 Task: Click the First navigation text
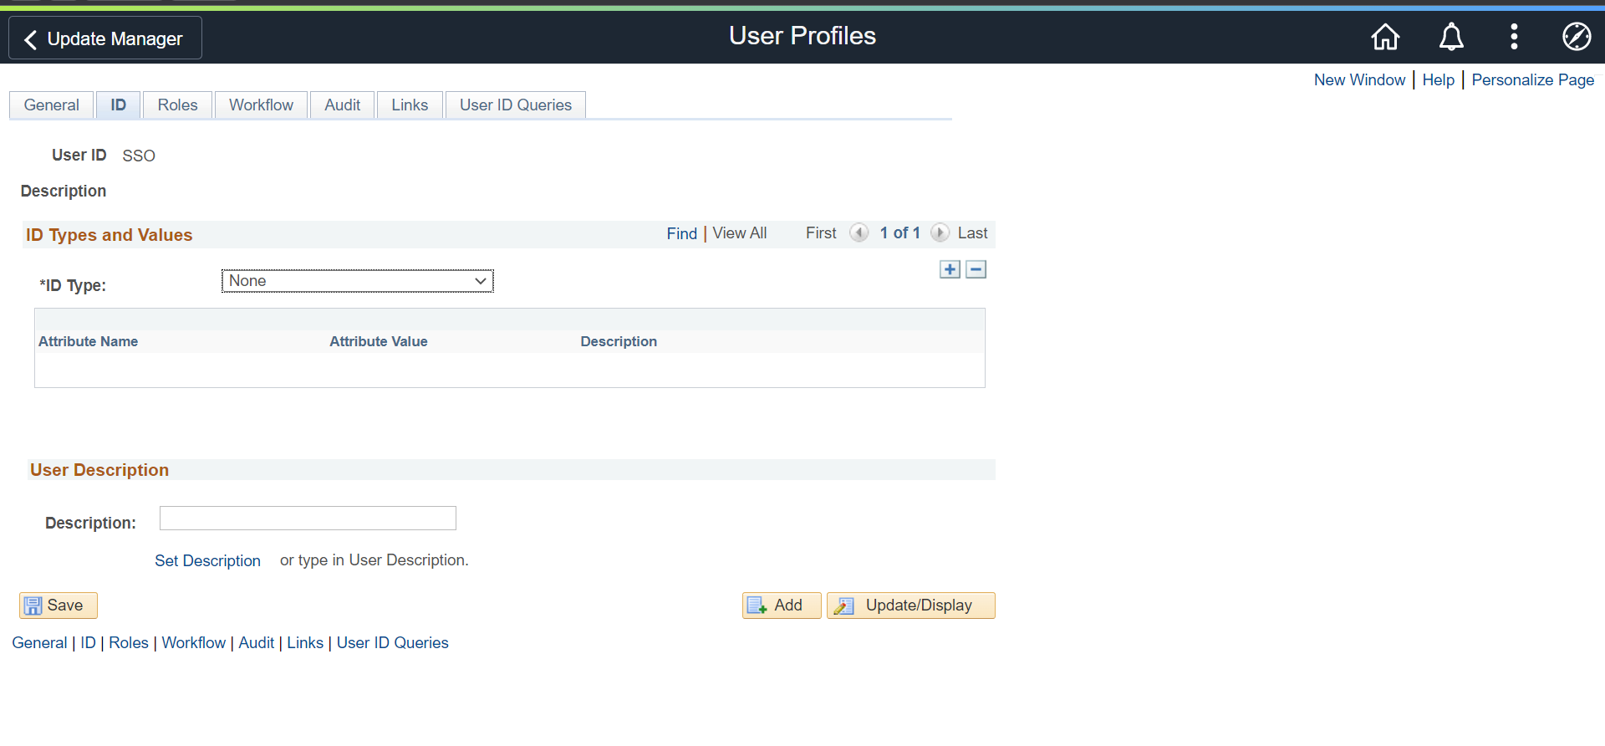pos(821,233)
